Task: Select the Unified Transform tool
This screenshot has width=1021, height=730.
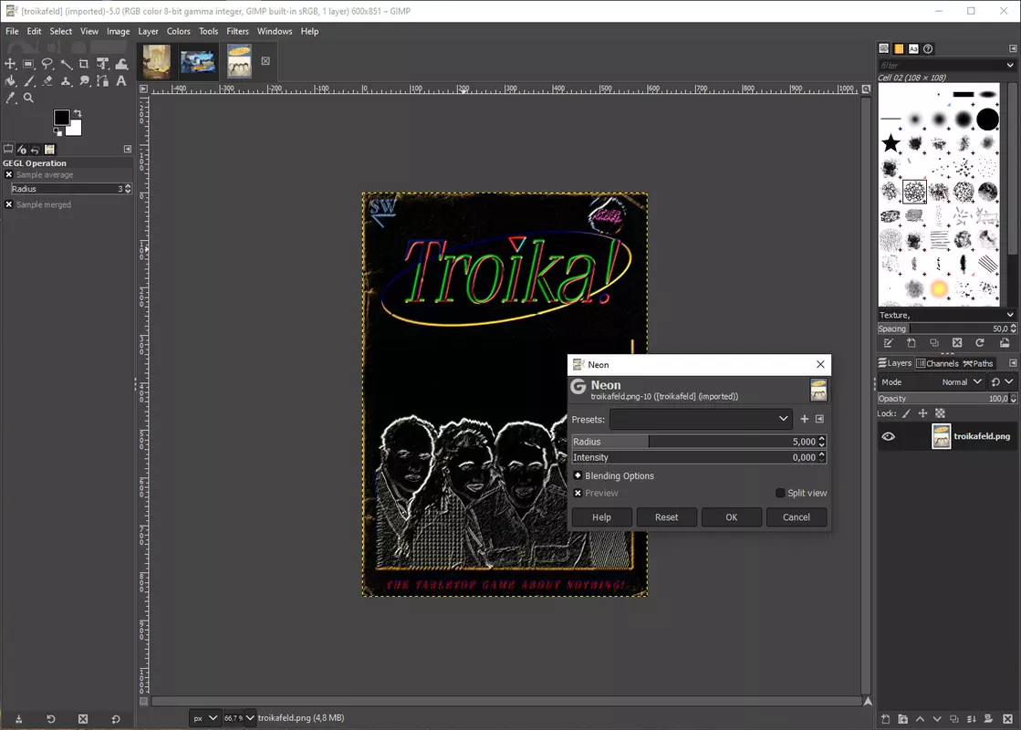Action: [x=102, y=64]
